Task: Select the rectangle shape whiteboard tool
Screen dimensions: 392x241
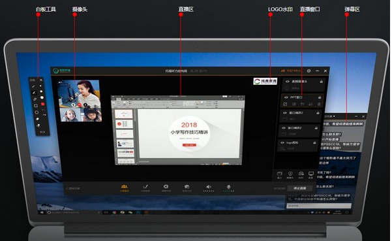Action: click(36, 106)
